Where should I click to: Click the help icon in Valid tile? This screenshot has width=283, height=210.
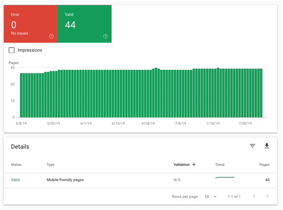[x=105, y=36]
